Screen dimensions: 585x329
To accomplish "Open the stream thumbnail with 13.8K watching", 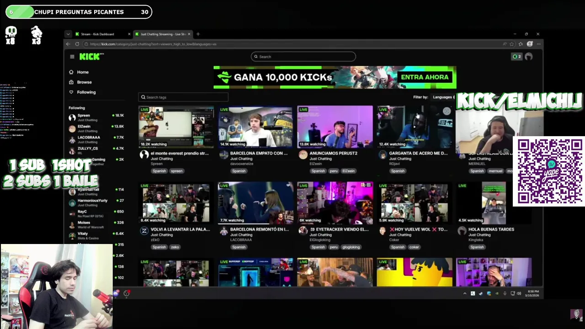I will (335, 127).
